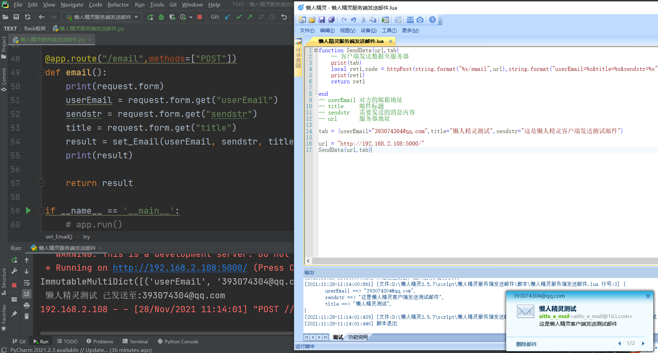The image size is (658, 353).
Task: Go to previous mail in notification popup
Action: (x=619, y=343)
